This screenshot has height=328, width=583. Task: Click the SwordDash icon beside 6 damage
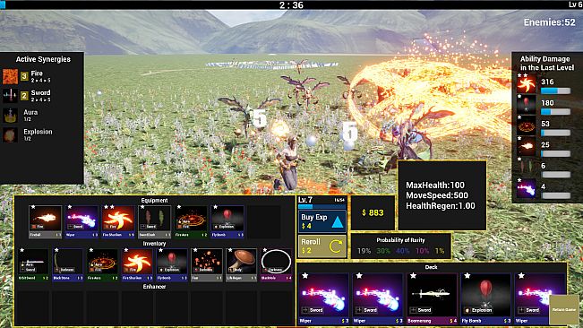pos(527,168)
